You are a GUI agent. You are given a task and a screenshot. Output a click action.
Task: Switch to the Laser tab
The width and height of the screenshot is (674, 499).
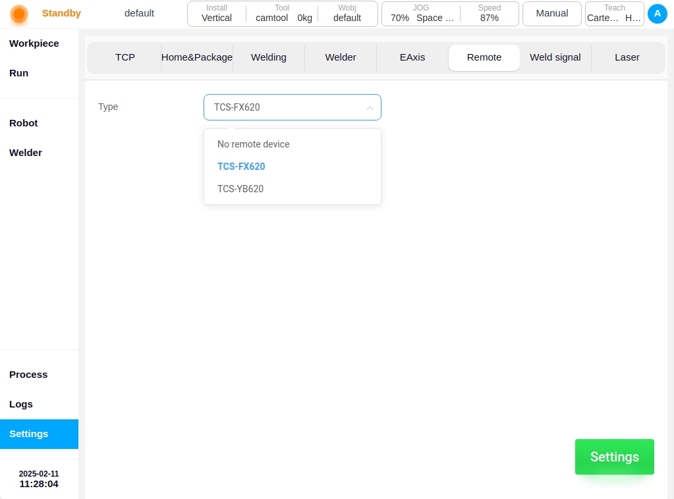pyautogui.click(x=627, y=57)
